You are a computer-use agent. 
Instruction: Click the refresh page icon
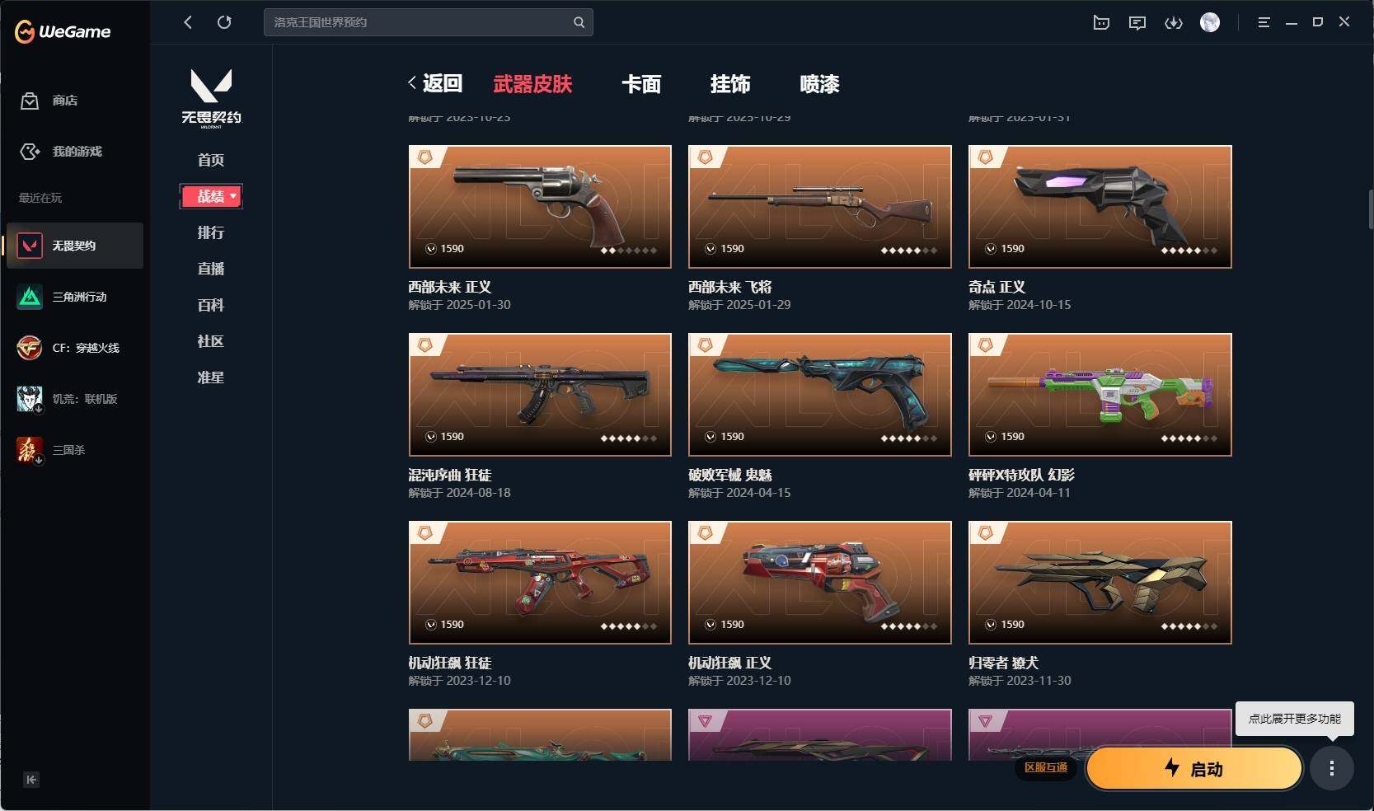pos(224,22)
